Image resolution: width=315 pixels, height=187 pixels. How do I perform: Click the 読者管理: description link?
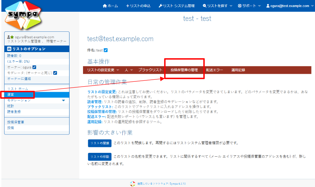click(x=95, y=102)
